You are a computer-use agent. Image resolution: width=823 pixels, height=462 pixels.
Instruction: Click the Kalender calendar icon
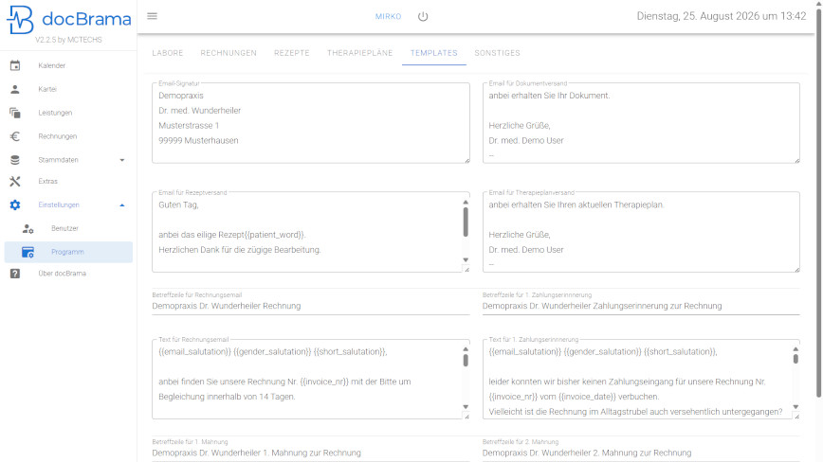click(15, 65)
